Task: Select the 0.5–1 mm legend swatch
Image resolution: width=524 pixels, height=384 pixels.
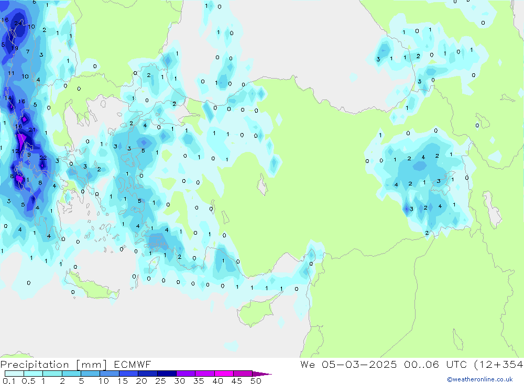Action: tap(33, 374)
